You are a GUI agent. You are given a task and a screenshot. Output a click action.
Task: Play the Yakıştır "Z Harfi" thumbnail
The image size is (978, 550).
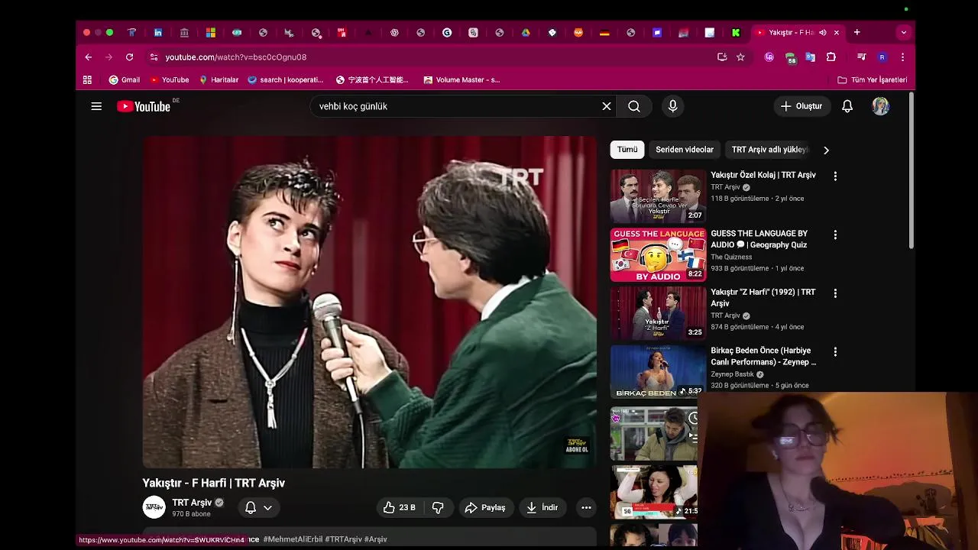[658, 313]
